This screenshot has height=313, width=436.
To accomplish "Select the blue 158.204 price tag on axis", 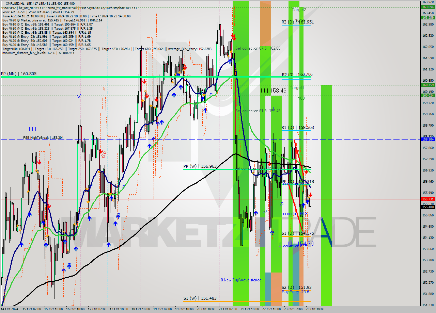I will pos(428,139).
